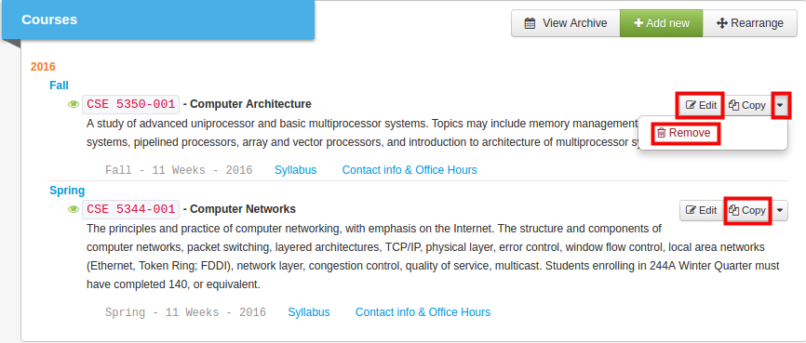806x343 pixels.
Task: Expand dropdown caret for Computer Networks
Action: (780, 210)
